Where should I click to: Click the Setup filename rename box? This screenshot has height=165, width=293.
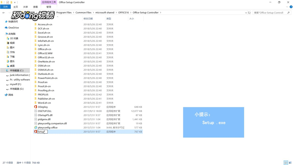click(x=43, y=132)
